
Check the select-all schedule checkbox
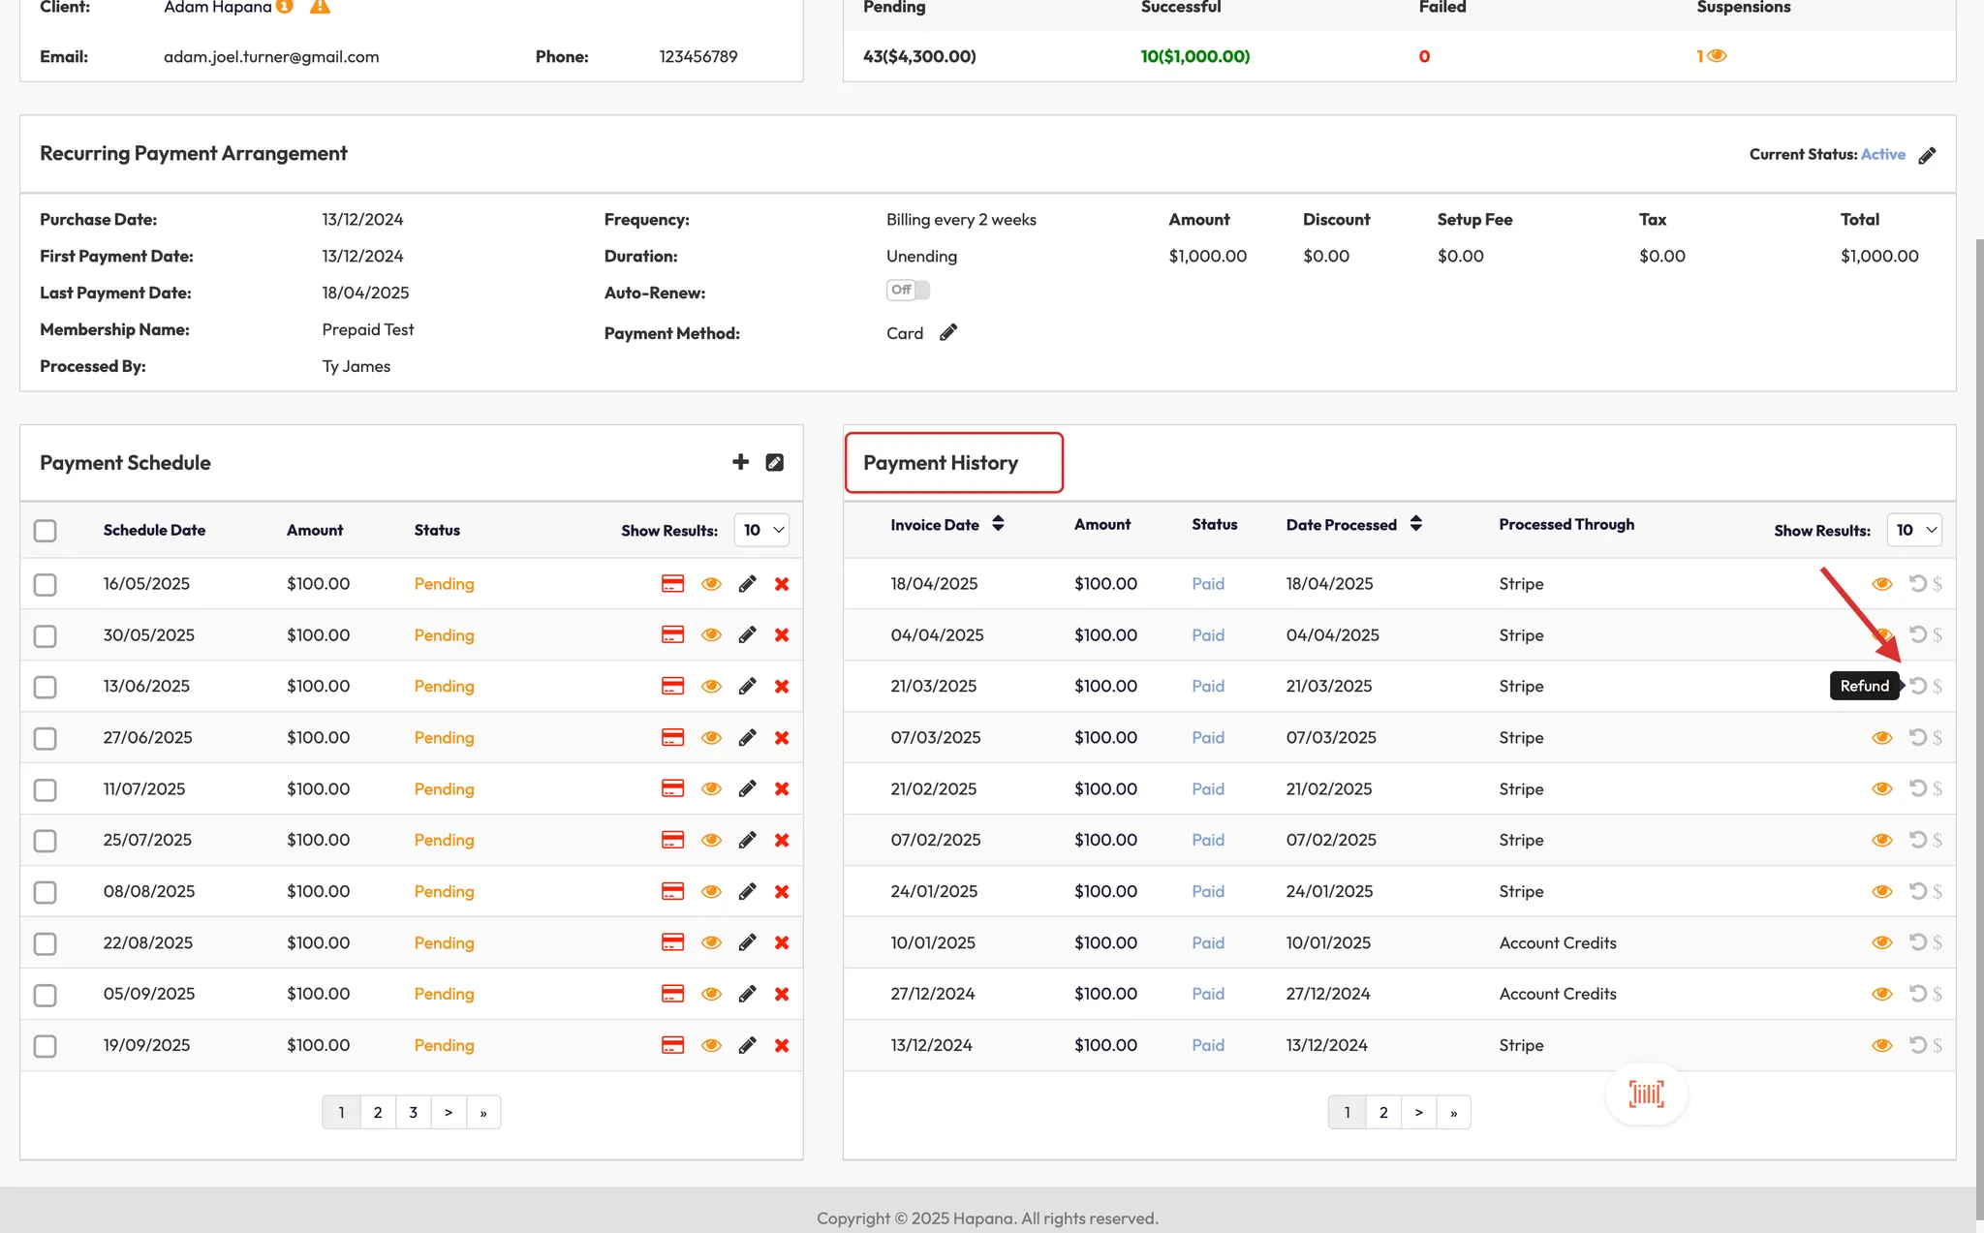point(45,531)
